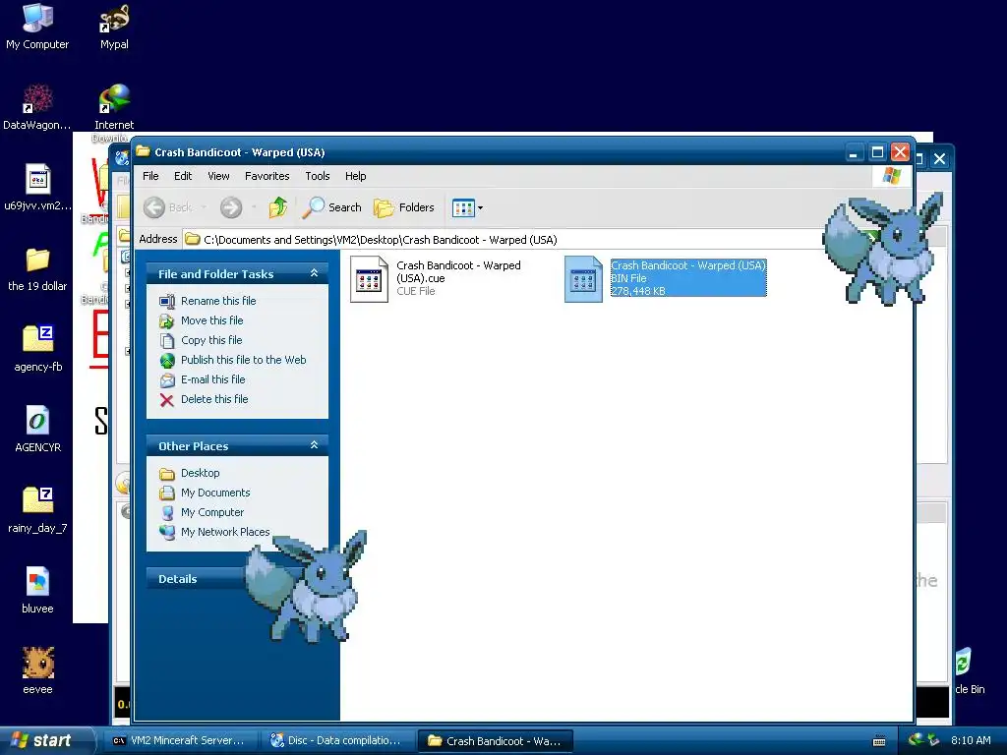Select the Crash Bandicoot BIN file icon
1007x755 pixels.
point(583,278)
